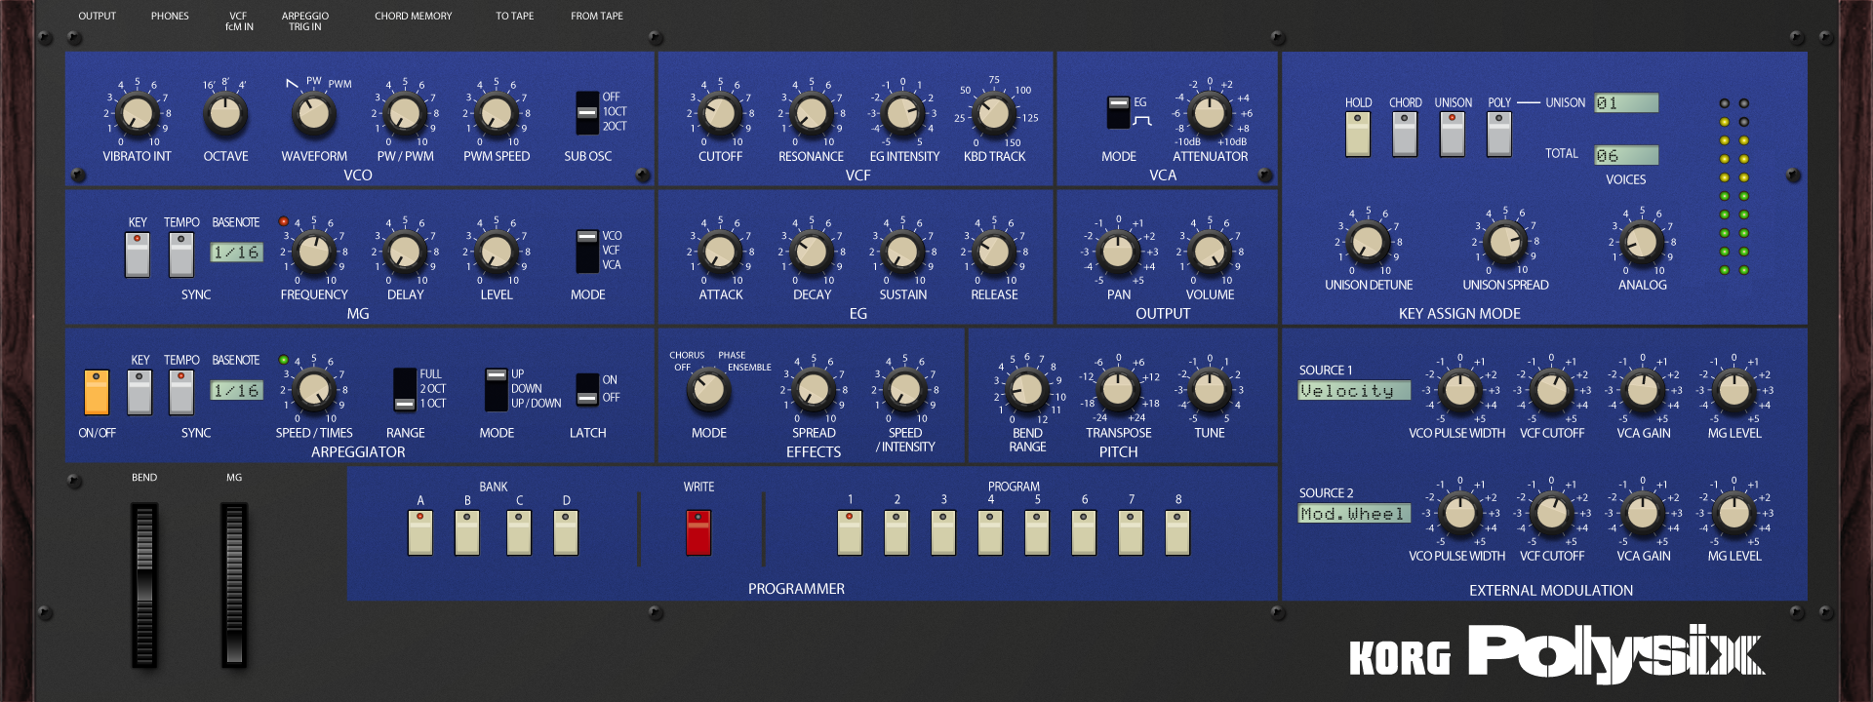Click the PW / PWM knob
1873x702 pixels.
click(405, 114)
